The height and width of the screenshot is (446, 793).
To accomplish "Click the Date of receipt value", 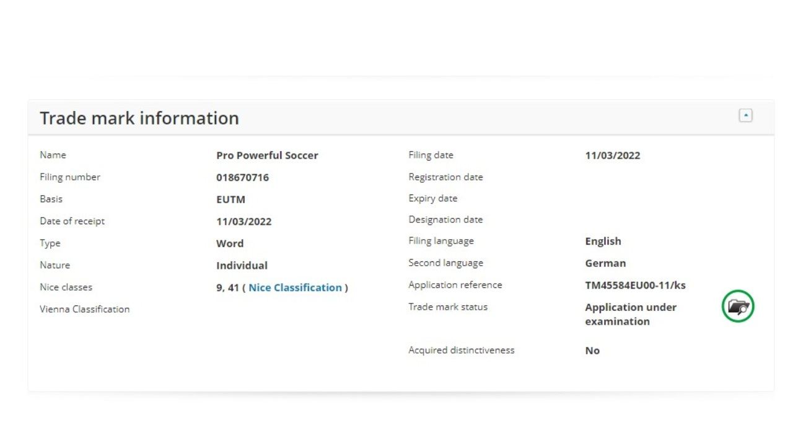I will point(243,222).
